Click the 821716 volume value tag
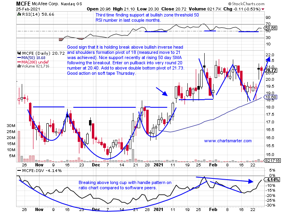The height and width of the screenshot is (213, 282). (x=272, y=160)
